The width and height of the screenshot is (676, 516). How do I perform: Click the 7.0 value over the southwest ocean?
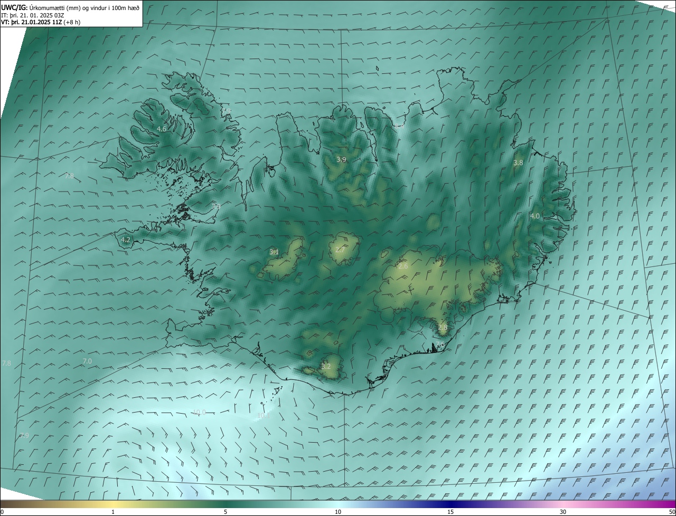click(x=87, y=361)
